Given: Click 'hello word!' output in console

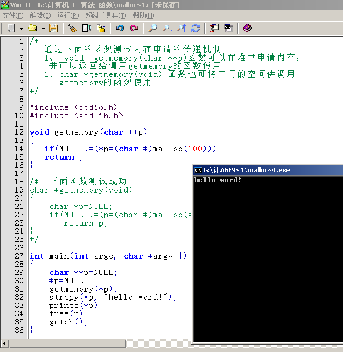Looking at the screenshot, I should pos(218,180).
